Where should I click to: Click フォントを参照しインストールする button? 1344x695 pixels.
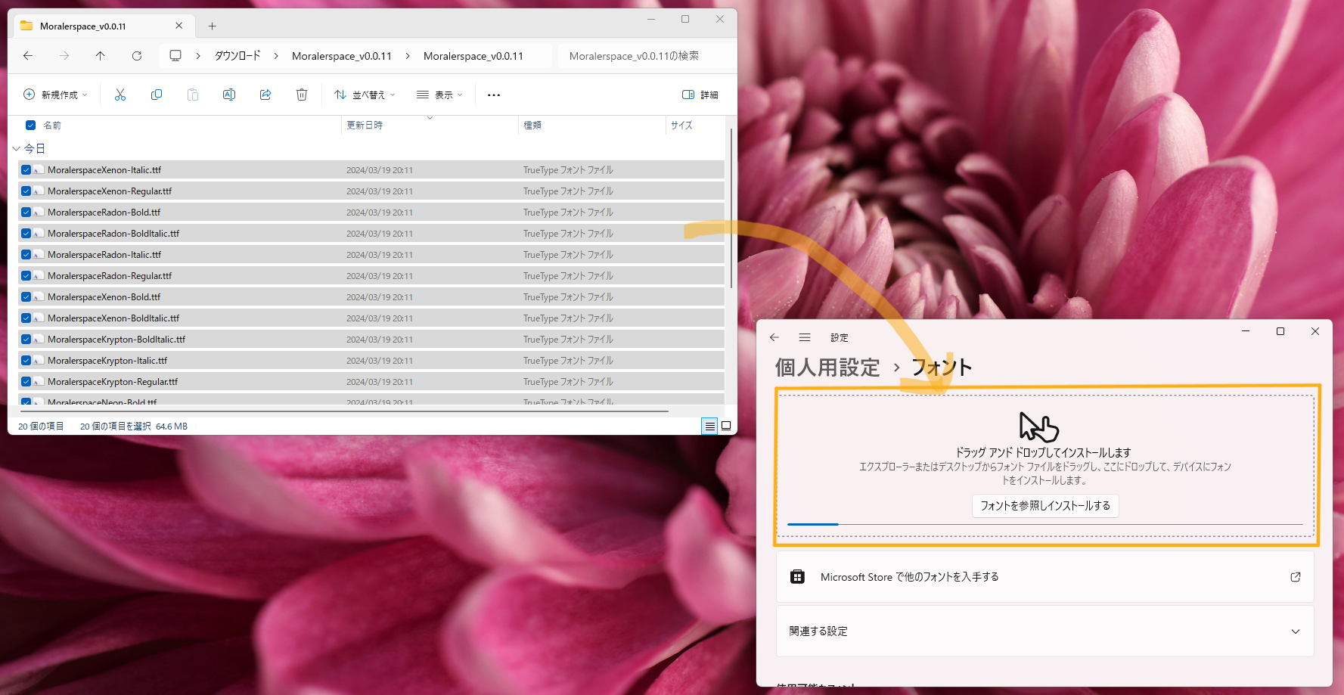pos(1045,506)
